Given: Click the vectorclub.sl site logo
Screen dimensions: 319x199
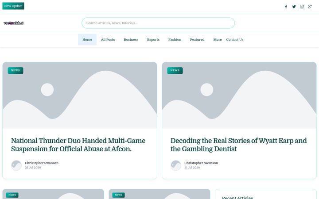Looking at the screenshot, I should tap(13, 23).
